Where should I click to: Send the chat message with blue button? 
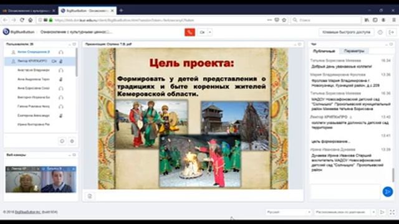pyautogui.click(x=388, y=192)
